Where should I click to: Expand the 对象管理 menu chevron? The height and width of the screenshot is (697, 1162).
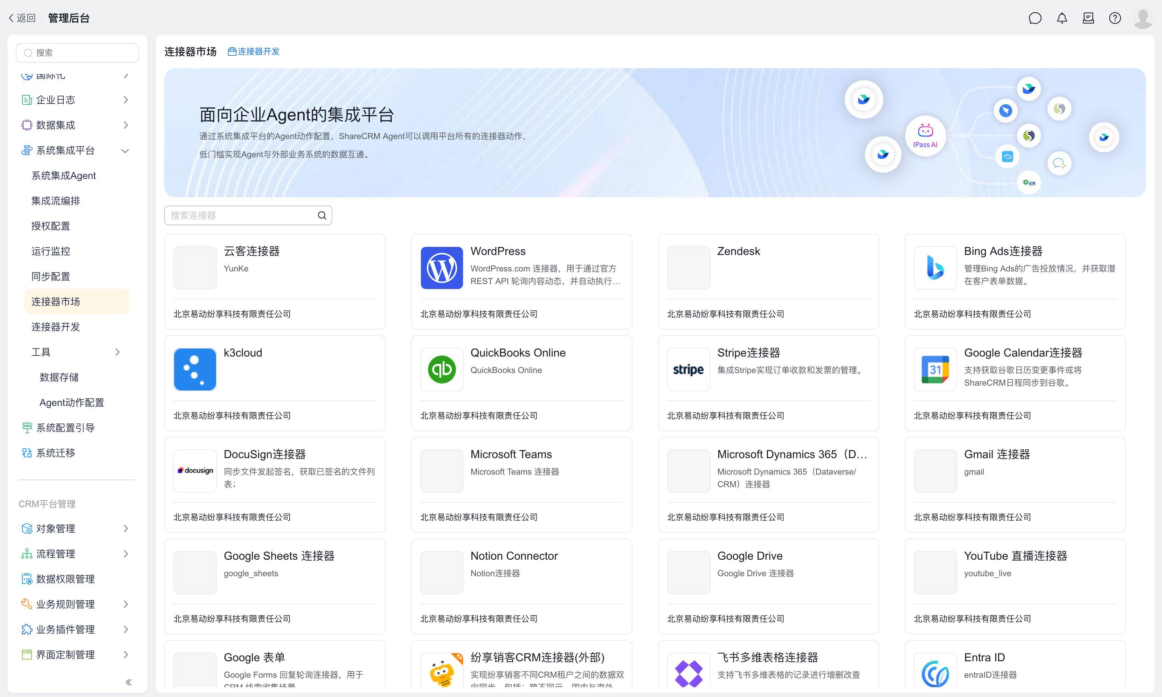(x=125, y=529)
